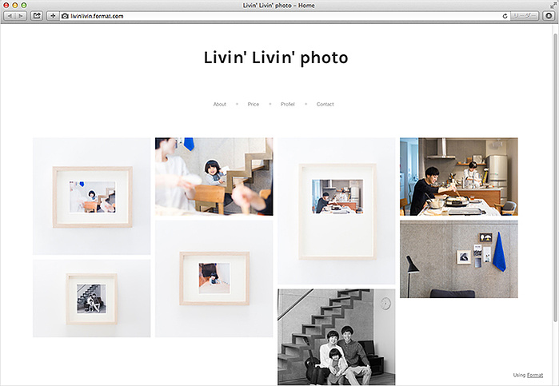Open the Reader button in the address bar
This screenshot has width=559, height=386.
click(x=524, y=16)
